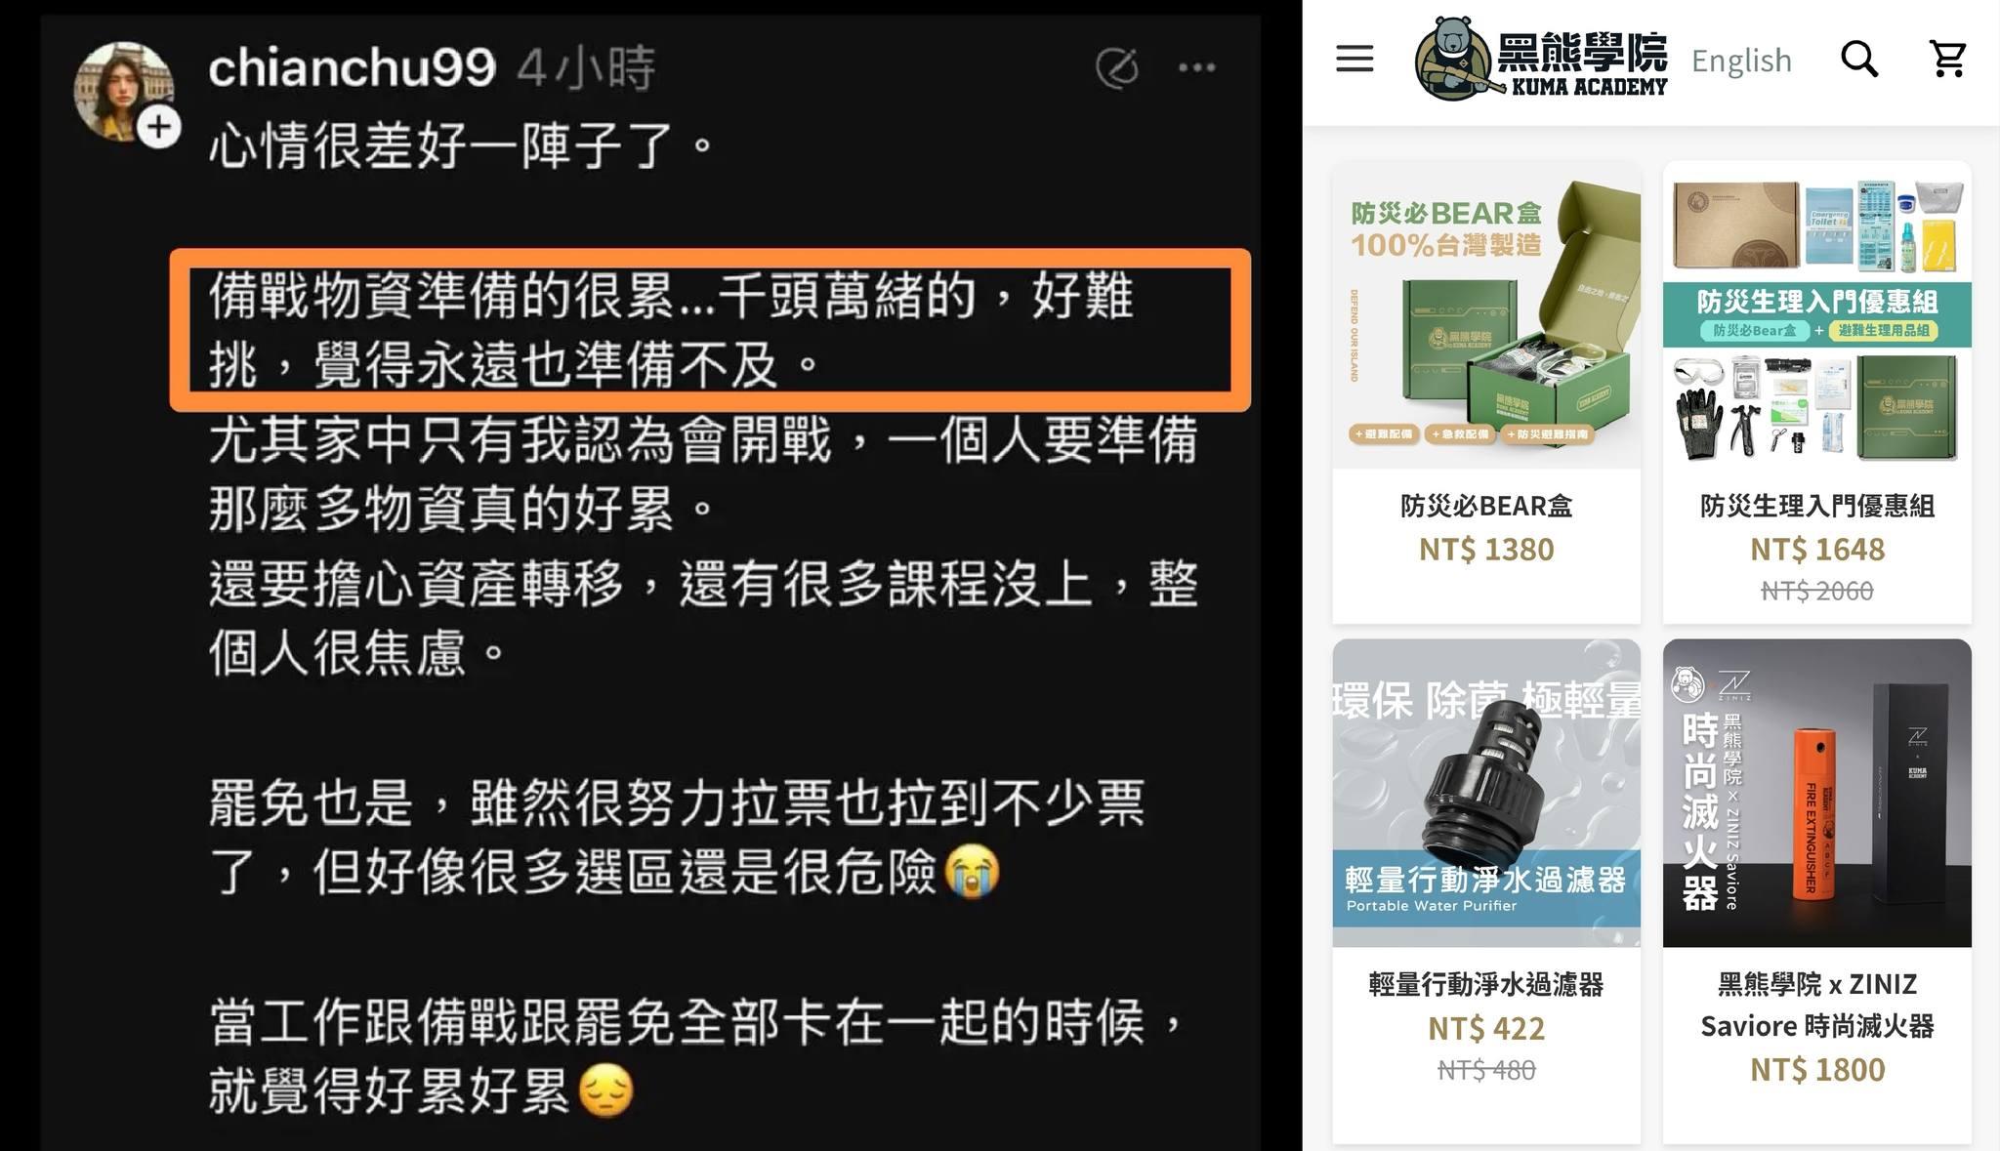Open the 防災生理入門優惠組 product image
Image resolution: width=2000 pixels, height=1151 pixels.
1816,314
